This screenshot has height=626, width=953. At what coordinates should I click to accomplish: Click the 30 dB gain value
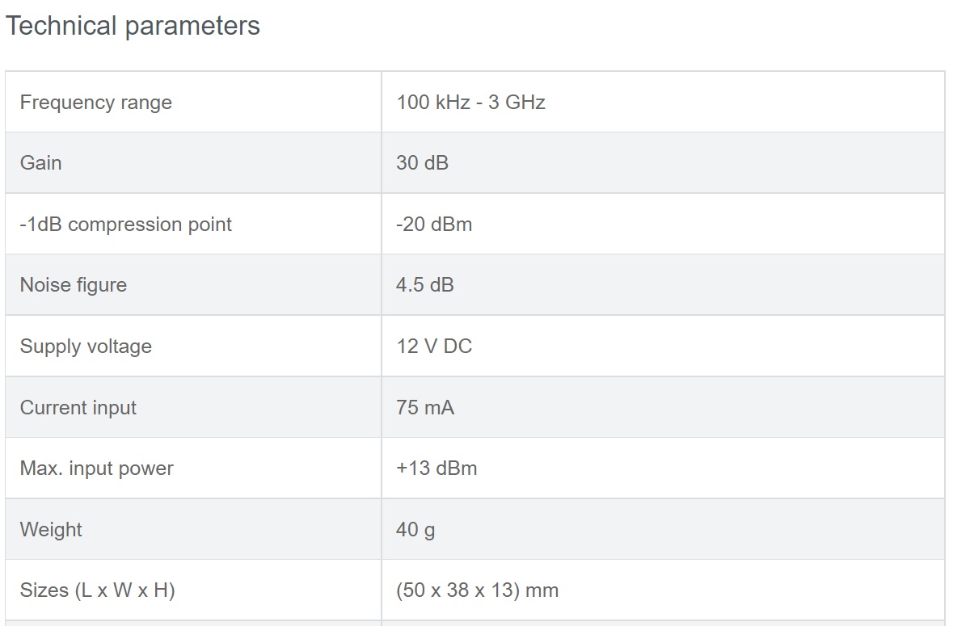pos(423,162)
